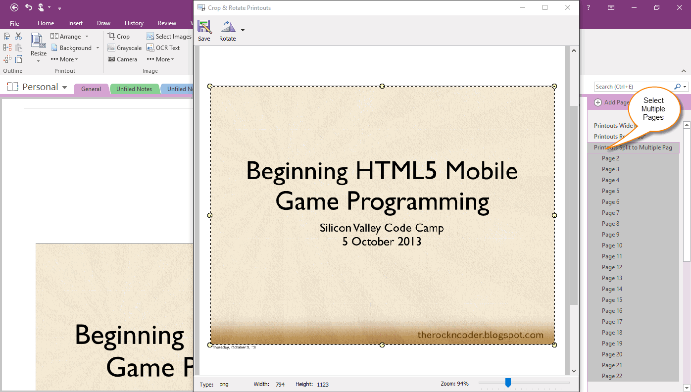Open the Resize dropdown arrow

pos(38,61)
